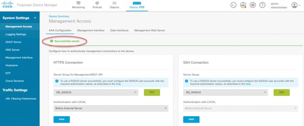Viewport: 304px width, 126px height.
Task: Expand HTTPS Server Group ISE_RADIUS dropdown
Action: point(96,92)
